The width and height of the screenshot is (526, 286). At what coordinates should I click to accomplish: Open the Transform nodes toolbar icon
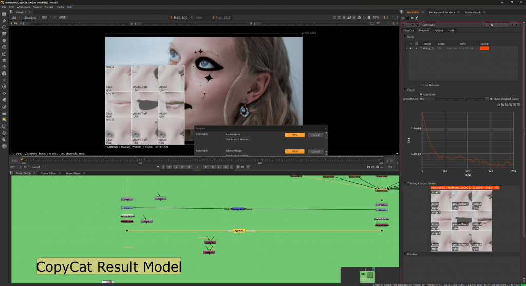click(x=4, y=67)
